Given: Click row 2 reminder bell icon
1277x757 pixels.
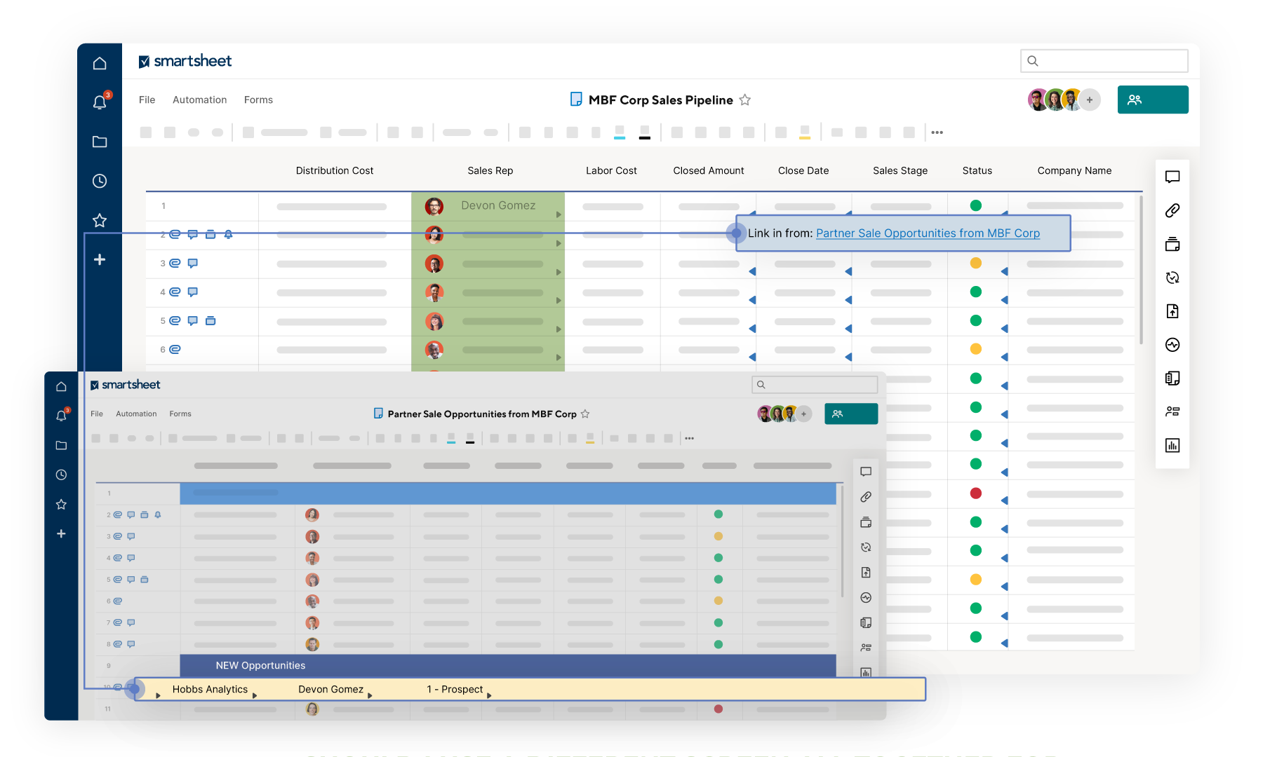Looking at the screenshot, I should click(228, 234).
